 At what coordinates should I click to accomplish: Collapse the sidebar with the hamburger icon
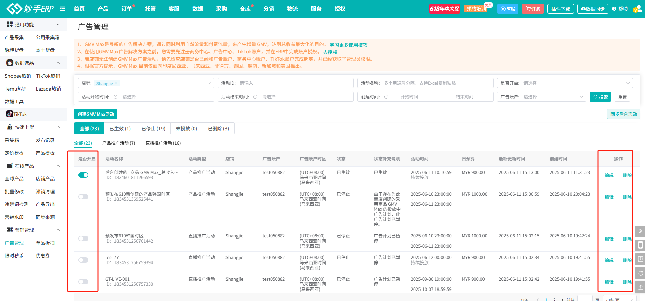pos(62,9)
